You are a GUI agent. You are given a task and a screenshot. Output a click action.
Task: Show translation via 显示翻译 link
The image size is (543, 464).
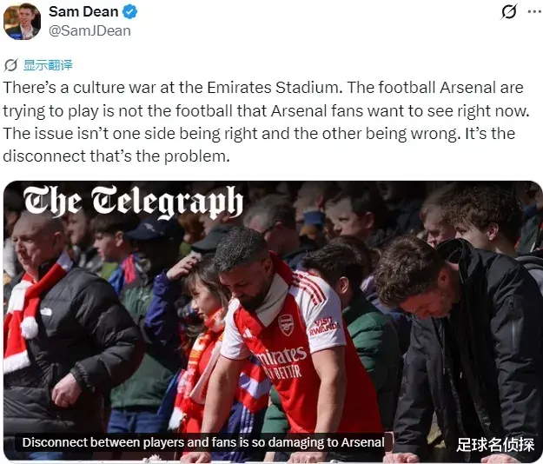[x=48, y=65]
